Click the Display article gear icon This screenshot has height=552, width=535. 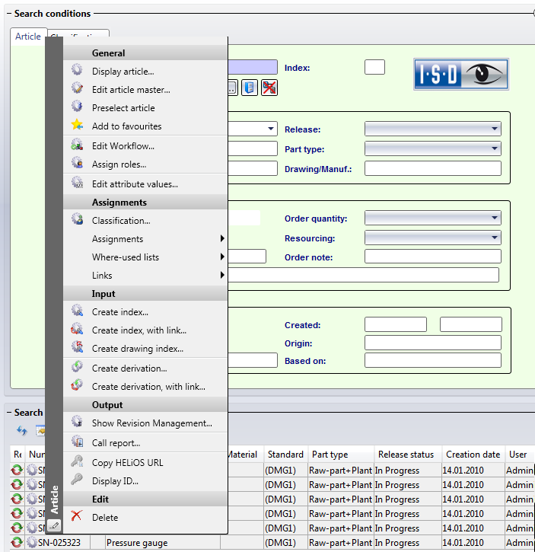click(77, 71)
